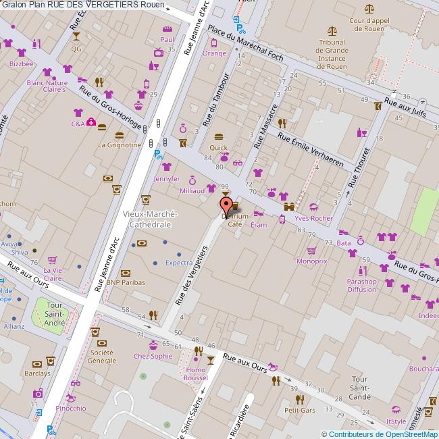
Task: Select the Vieux-Marché-Cathédrale district label
Action: click(150, 219)
